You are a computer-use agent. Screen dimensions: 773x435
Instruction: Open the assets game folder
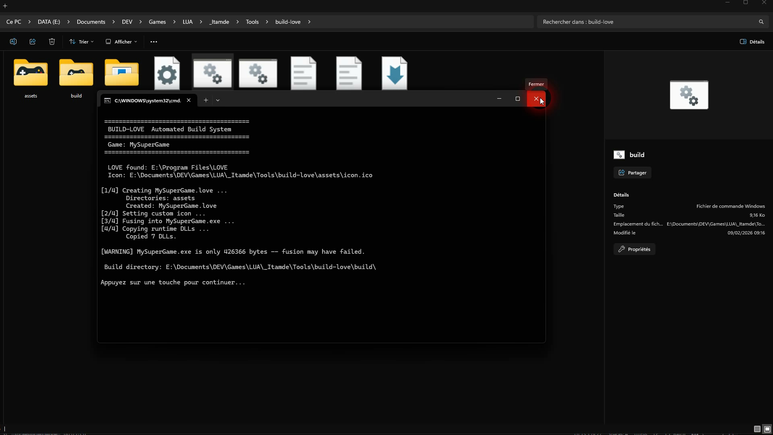[31, 73]
